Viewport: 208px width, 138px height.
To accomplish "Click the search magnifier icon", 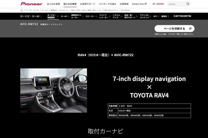I will [188, 4].
